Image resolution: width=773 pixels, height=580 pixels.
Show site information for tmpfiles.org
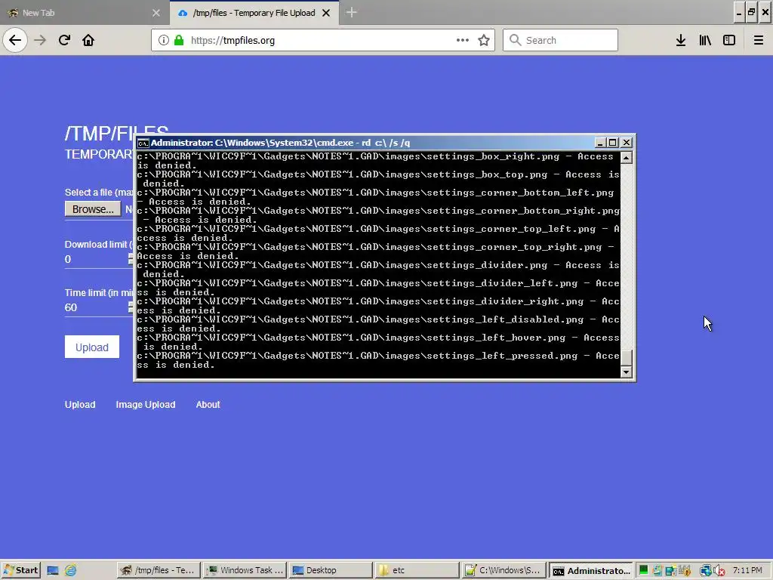point(163,40)
